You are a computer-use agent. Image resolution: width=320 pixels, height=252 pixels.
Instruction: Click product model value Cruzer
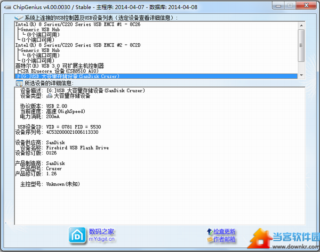pos(54,168)
